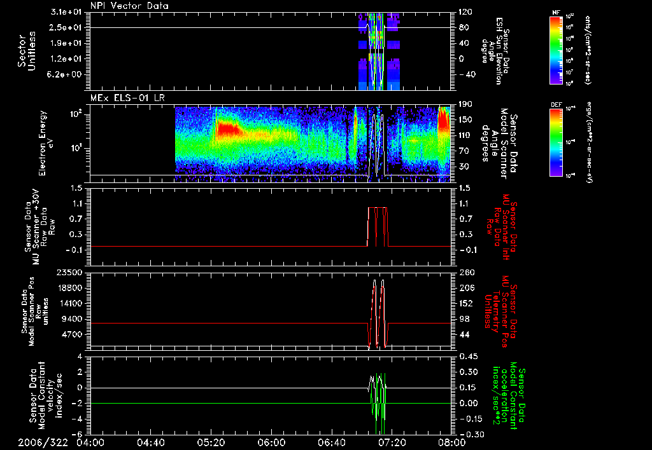Click the 06:00 time axis label
The width and height of the screenshot is (652, 450).
pyautogui.click(x=271, y=442)
